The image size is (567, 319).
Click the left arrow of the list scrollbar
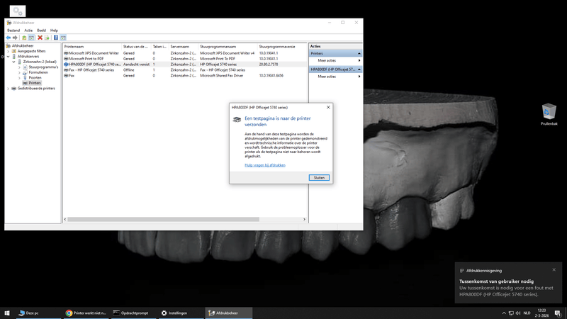(65, 219)
